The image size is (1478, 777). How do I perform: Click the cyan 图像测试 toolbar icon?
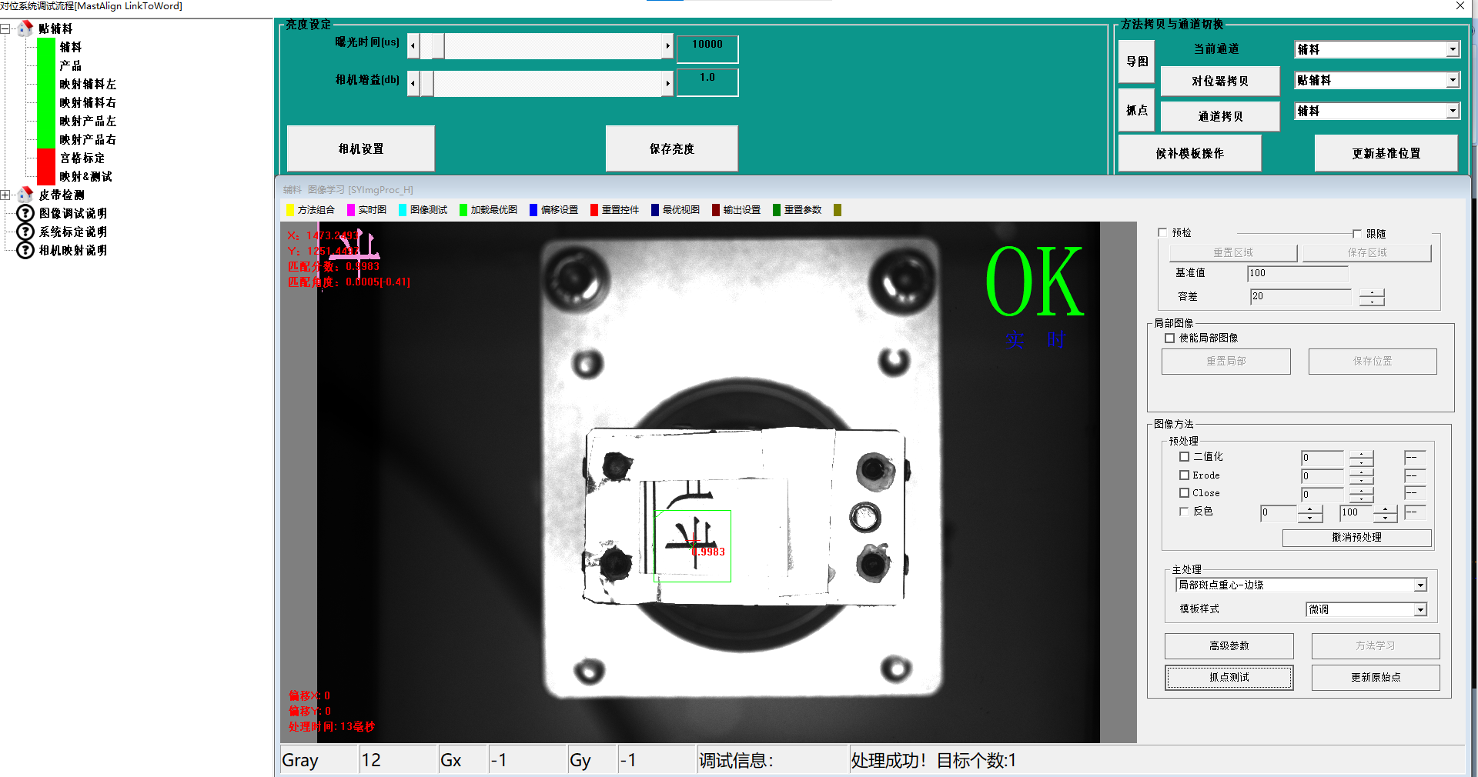[x=403, y=210]
